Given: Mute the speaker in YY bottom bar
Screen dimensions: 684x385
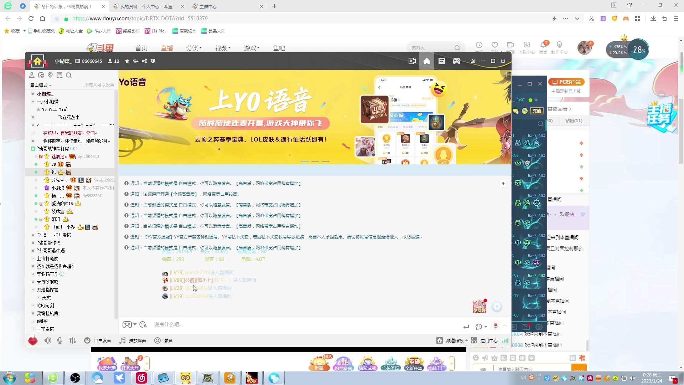Looking at the screenshot, I should [x=48, y=340].
